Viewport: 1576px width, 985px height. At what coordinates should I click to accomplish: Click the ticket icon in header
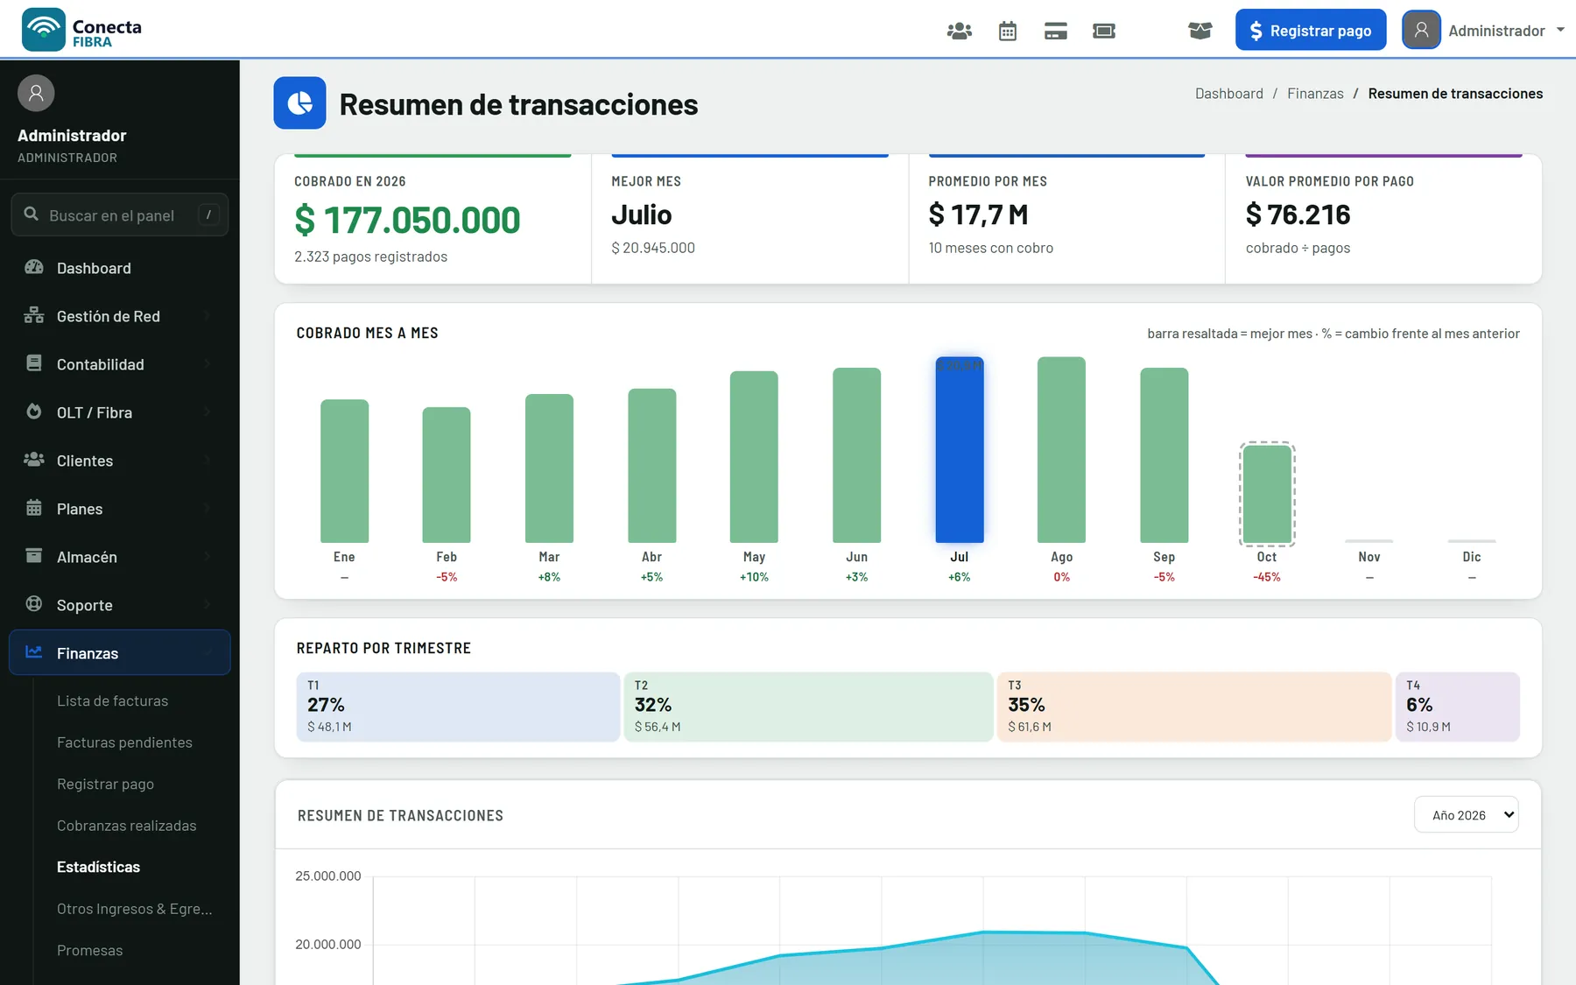tap(1104, 31)
